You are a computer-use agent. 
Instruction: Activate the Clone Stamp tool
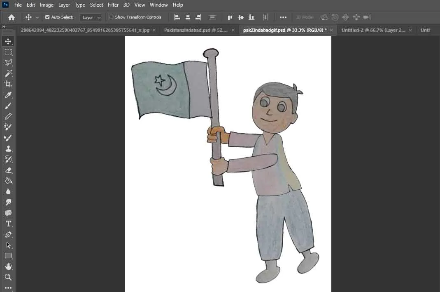8,148
